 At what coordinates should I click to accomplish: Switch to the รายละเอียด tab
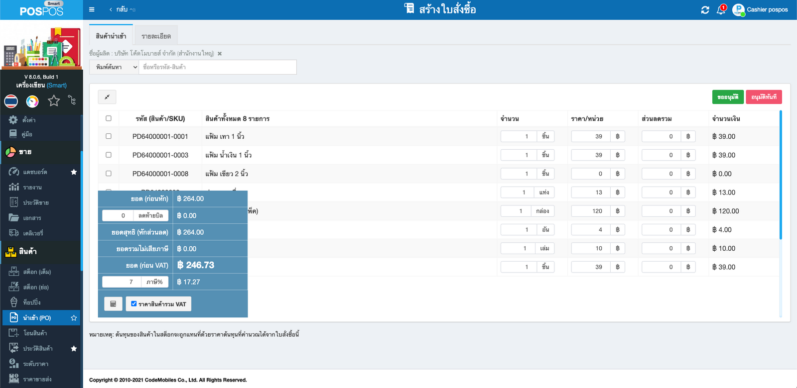tap(156, 36)
